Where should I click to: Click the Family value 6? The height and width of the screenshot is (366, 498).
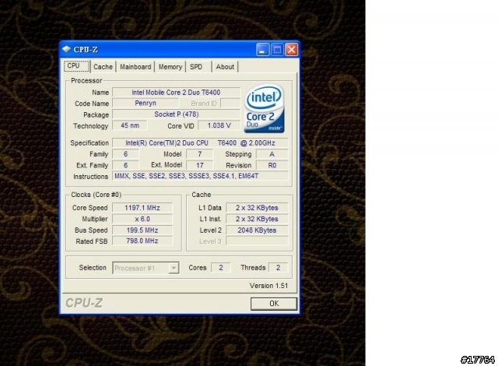coord(125,154)
